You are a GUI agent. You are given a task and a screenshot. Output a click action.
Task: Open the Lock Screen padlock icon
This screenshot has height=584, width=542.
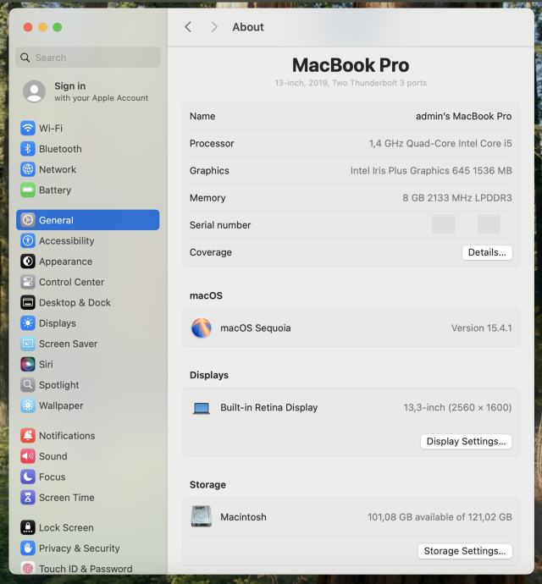[x=28, y=527]
